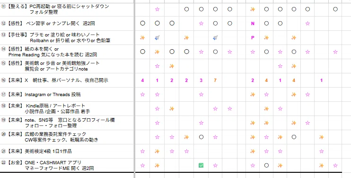Select the magenta N cell in ペン習字 row

253,23
